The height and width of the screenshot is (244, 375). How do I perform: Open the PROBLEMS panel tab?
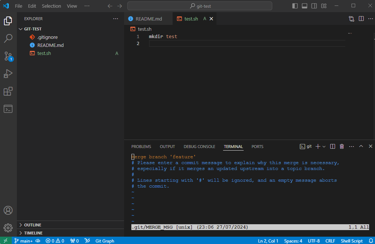(141, 147)
